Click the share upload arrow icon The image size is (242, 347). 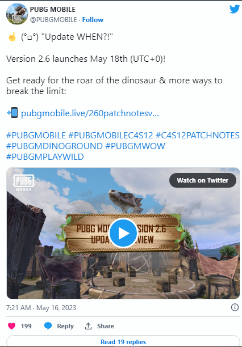pos(88,326)
